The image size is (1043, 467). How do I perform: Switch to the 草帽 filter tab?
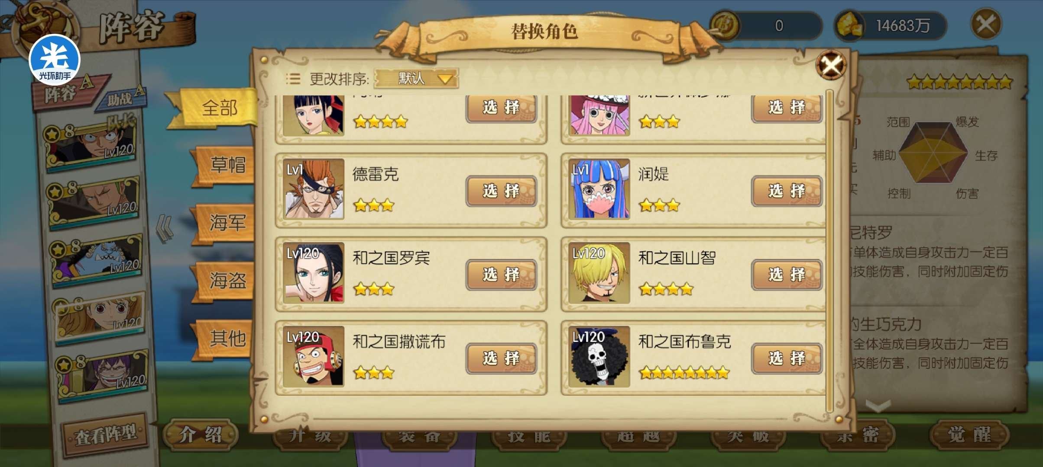(225, 165)
